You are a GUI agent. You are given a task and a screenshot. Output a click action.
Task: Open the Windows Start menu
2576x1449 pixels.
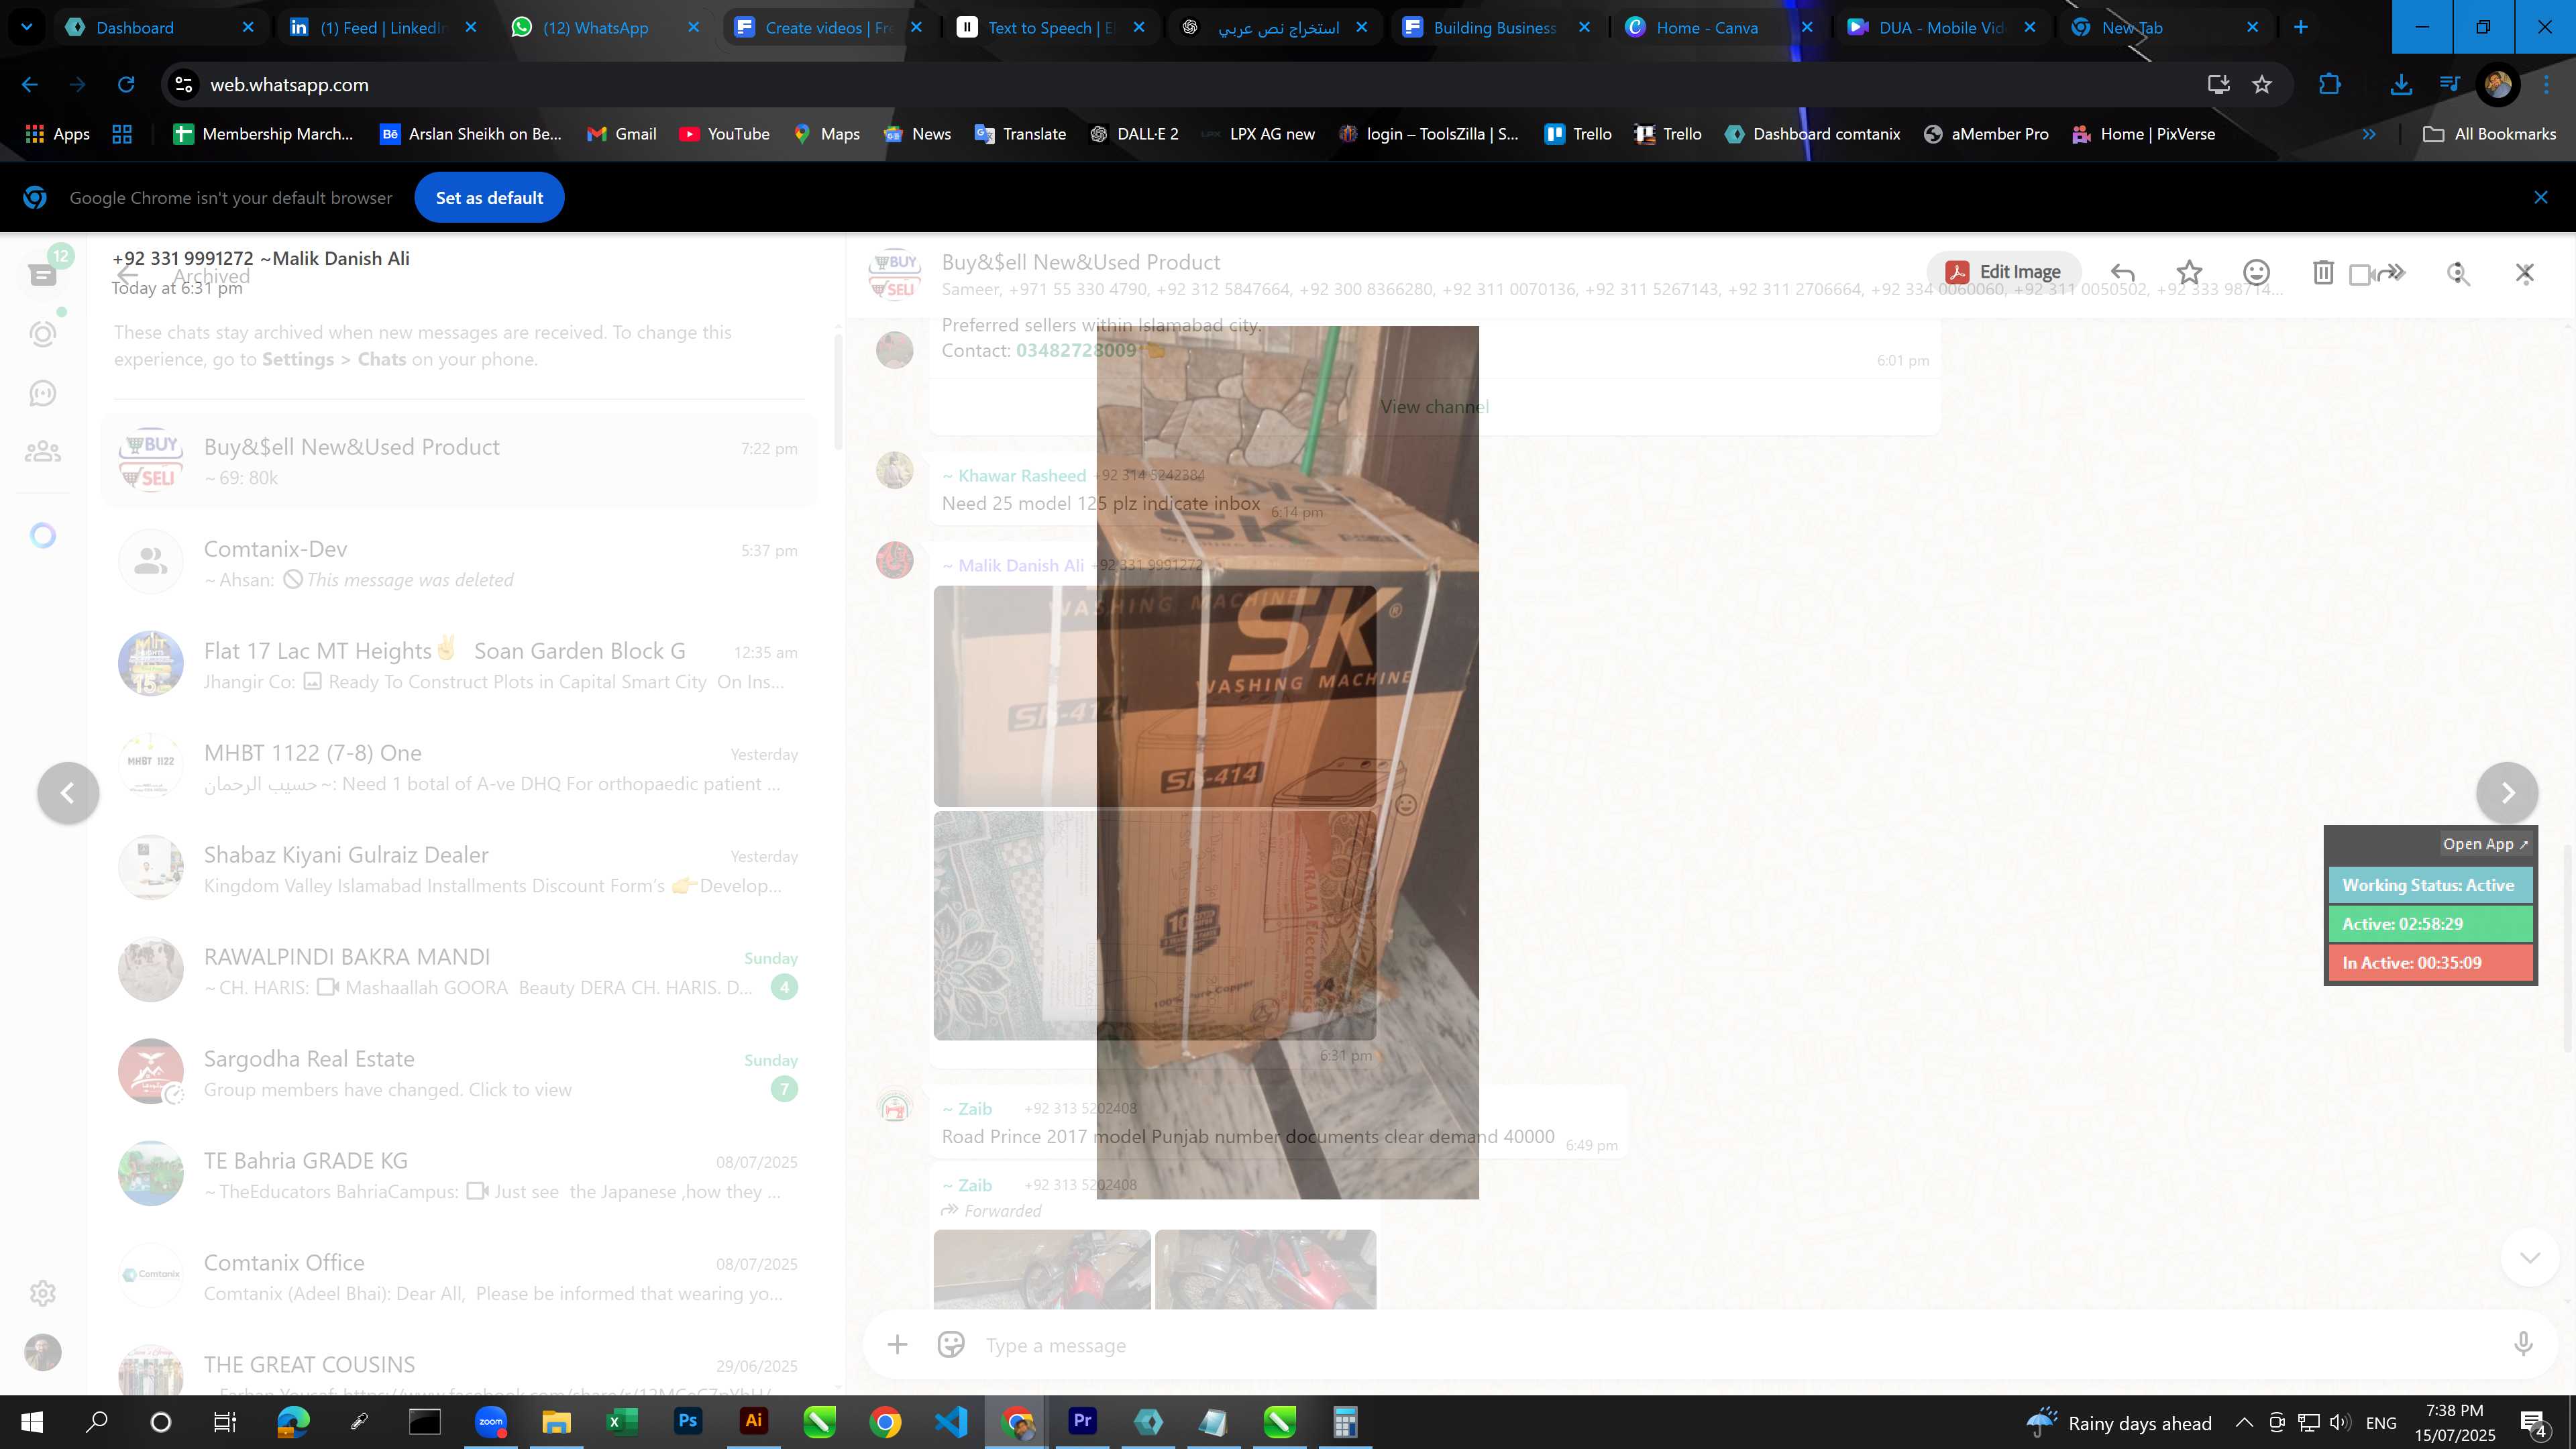point(32,1422)
